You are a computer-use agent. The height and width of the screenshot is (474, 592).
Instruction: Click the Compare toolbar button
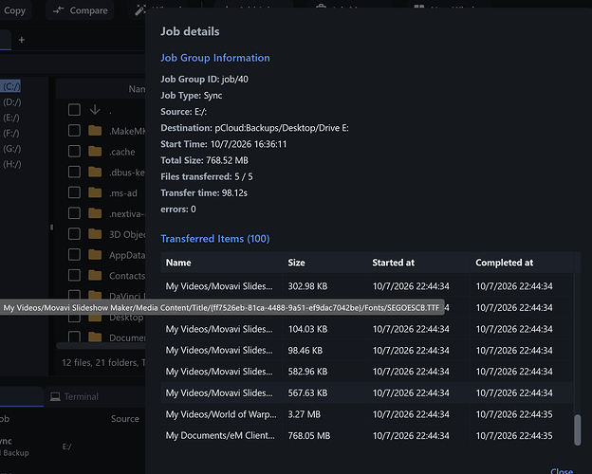(80, 10)
